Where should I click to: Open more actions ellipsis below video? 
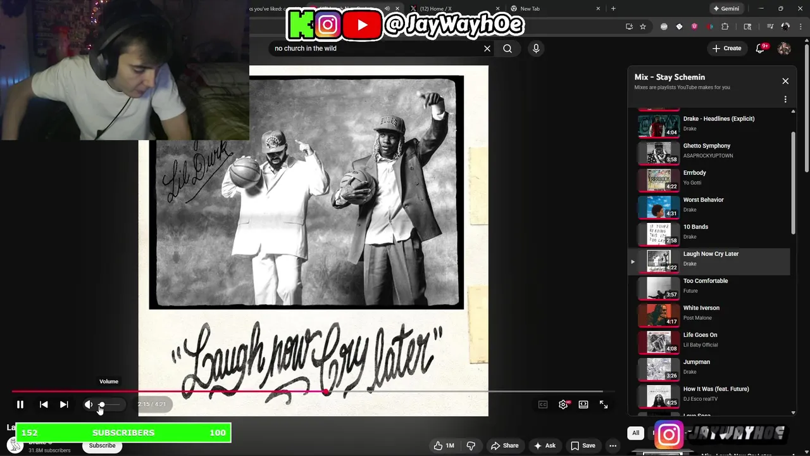pos(613,446)
